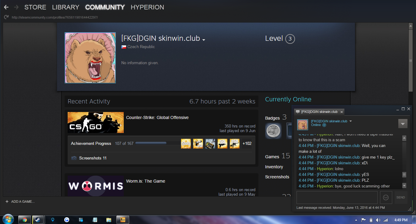Viewport: 416px width, 224px height.
Task: Click the Worm.is game thumbnail
Action: (96, 186)
